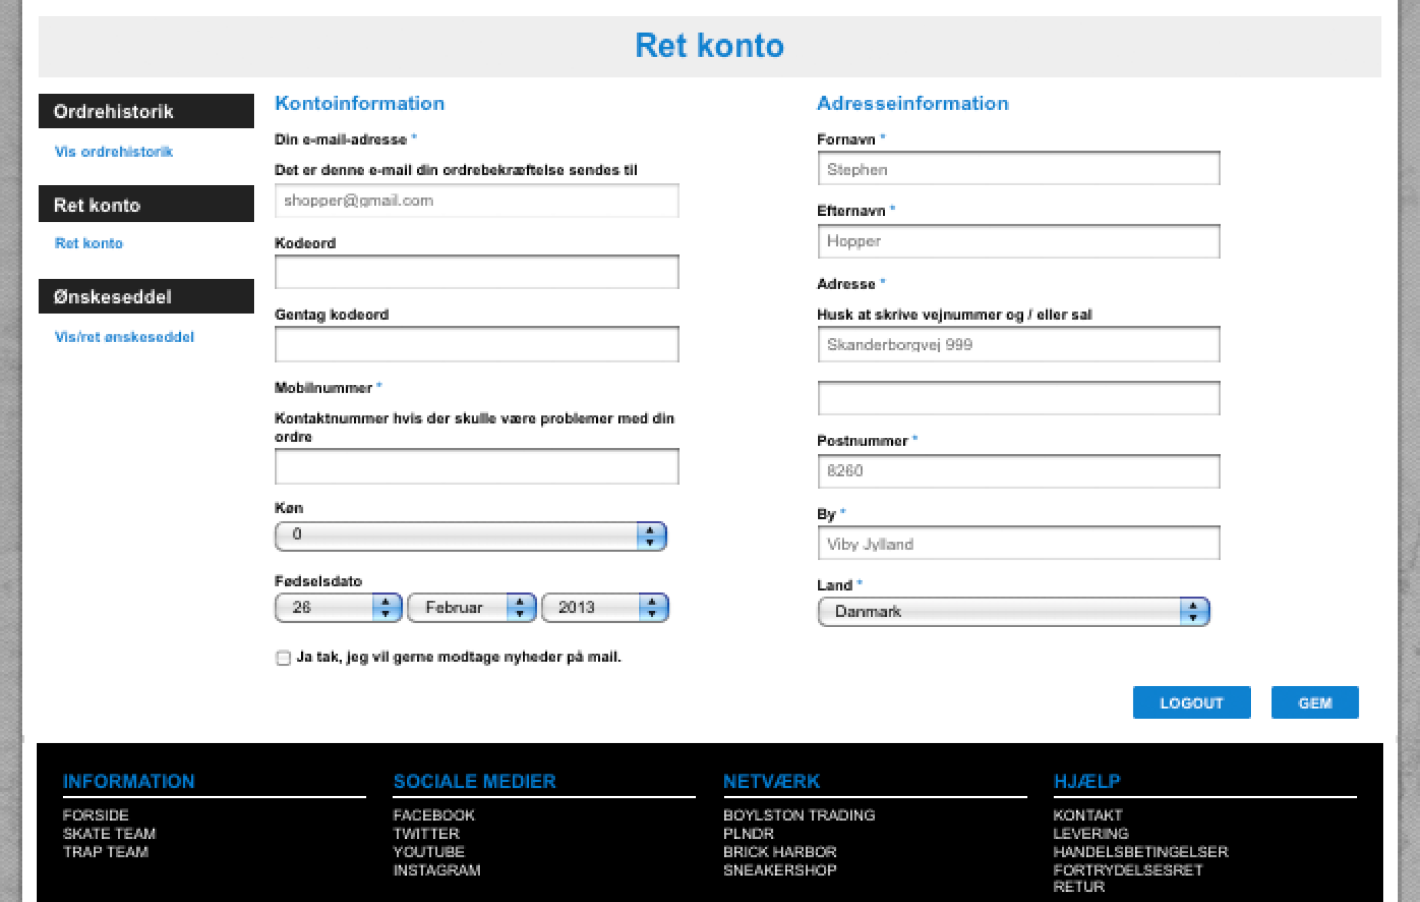Open the HANDELSBETINGELSER footer link

click(x=1141, y=851)
